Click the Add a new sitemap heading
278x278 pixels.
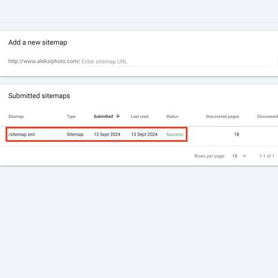pyautogui.click(x=38, y=42)
